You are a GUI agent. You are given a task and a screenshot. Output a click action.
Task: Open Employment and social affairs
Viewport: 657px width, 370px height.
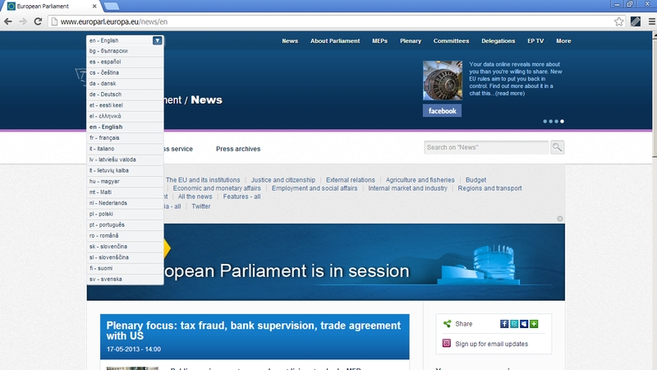(x=315, y=188)
